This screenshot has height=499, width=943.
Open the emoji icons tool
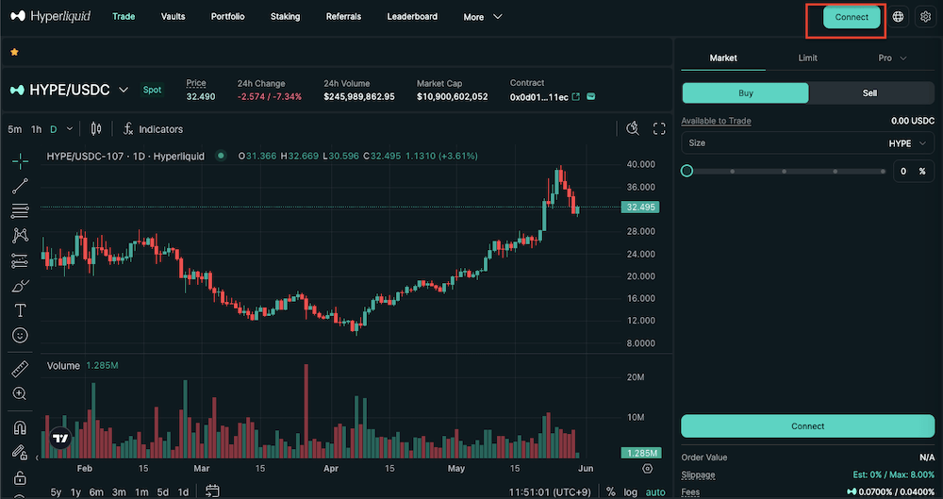point(20,335)
